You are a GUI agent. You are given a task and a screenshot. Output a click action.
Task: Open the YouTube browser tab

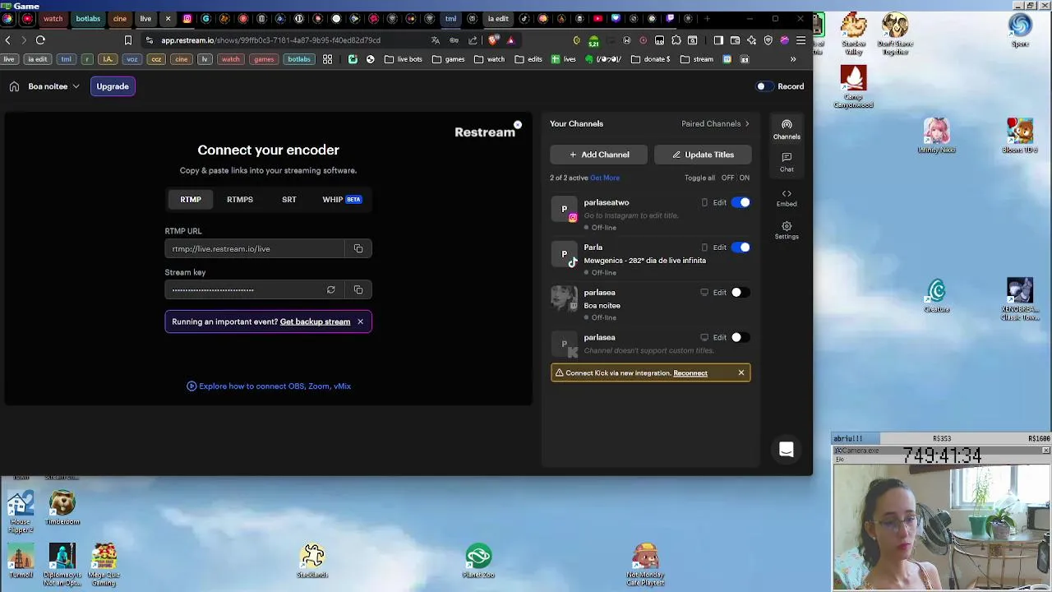coord(598,18)
